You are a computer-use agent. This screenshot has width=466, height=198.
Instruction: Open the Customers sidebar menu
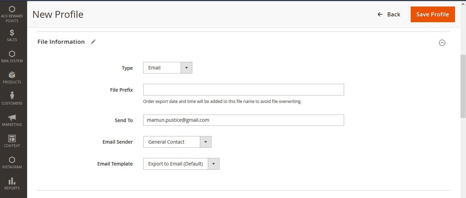click(x=12, y=99)
